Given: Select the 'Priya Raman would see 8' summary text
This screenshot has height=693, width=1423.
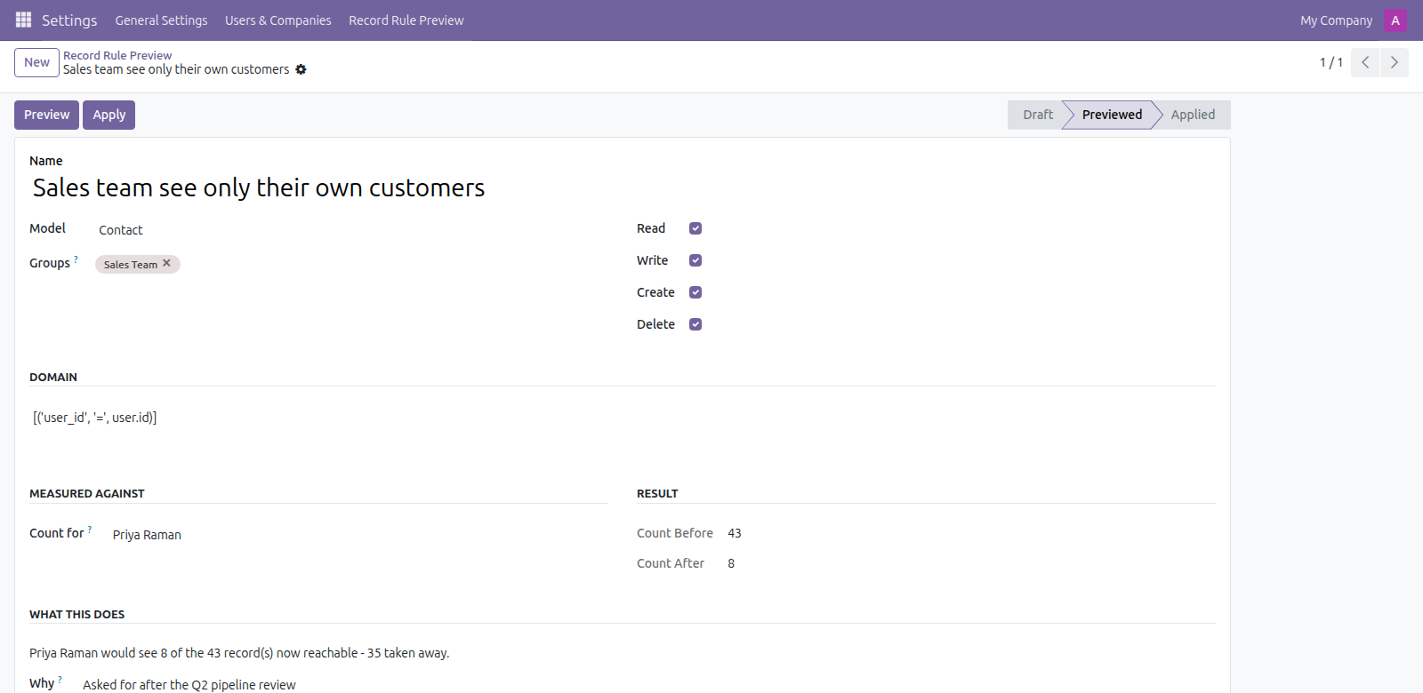Looking at the screenshot, I should click(239, 653).
